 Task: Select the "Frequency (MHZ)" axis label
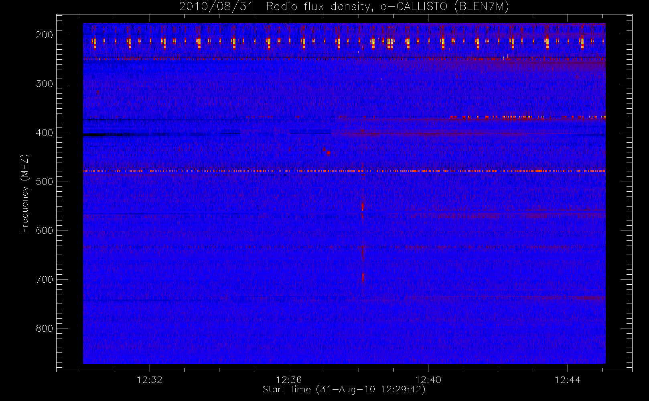click(x=25, y=193)
